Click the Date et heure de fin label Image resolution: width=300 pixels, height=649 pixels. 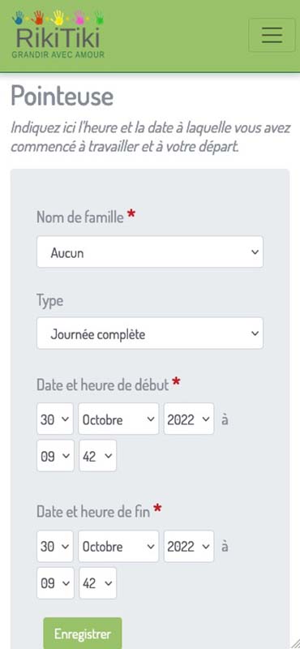tap(93, 512)
